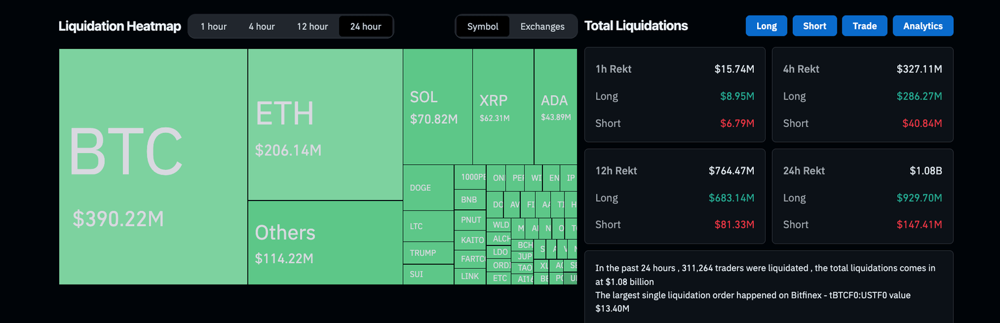Click the KAITO heatmap tile
The image size is (1000, 323).
click(470, 240)
